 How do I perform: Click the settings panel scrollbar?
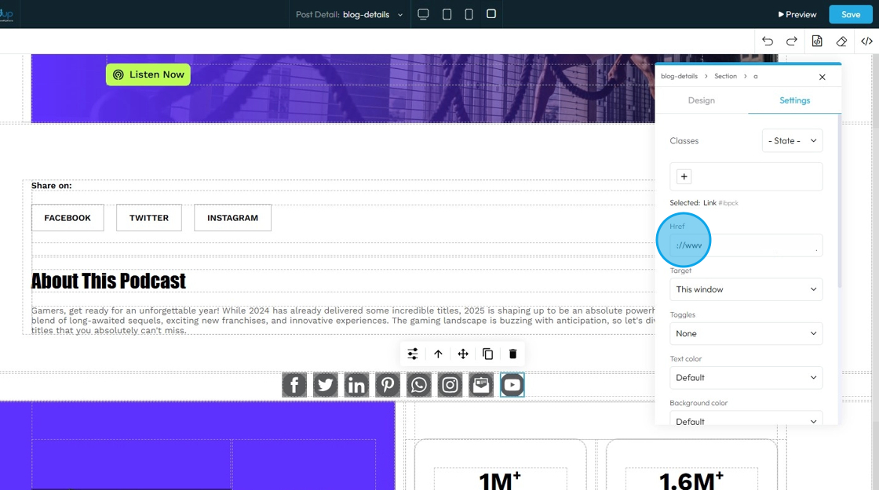(840, 201)
